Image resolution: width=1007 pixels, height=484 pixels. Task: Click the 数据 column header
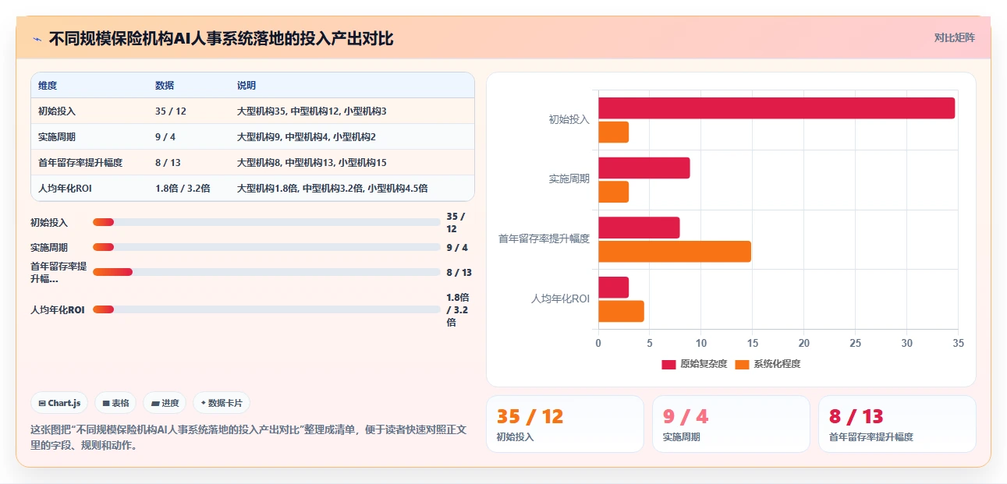165,86
